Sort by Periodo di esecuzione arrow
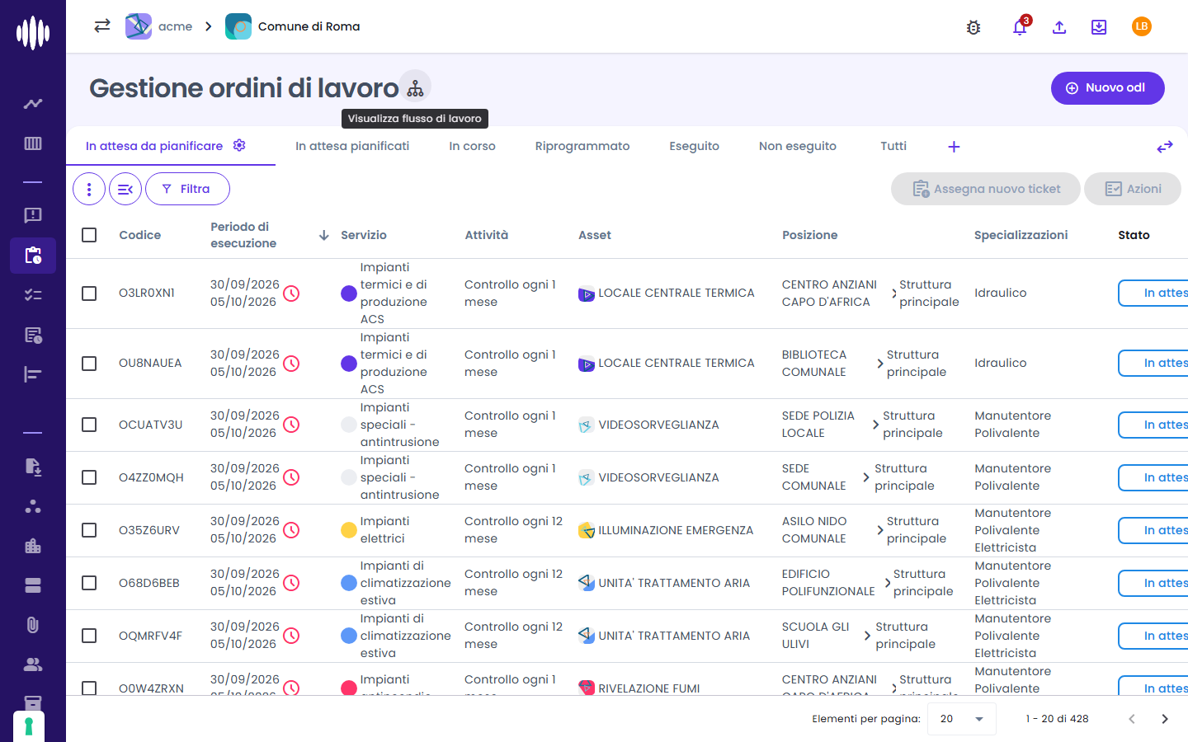 coord(324,236)
